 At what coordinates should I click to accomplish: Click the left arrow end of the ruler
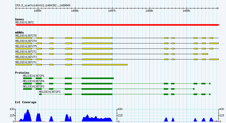(x=16, y=8)
